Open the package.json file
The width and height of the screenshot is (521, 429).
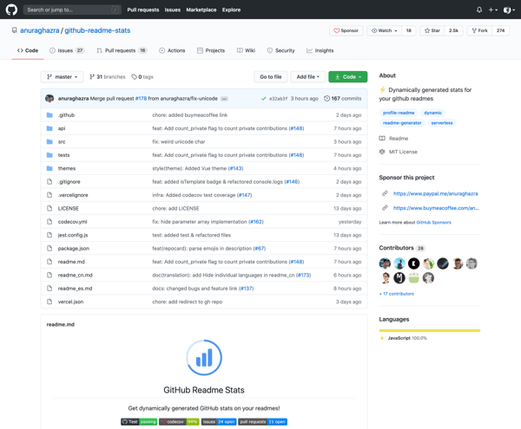(x=74, y=249)
